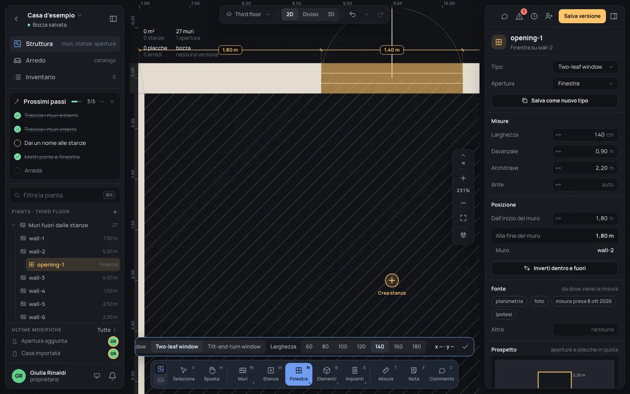Toggle the right inspector panel icon
The width and height of the screenshot is (630, 394).
[614, 16]
